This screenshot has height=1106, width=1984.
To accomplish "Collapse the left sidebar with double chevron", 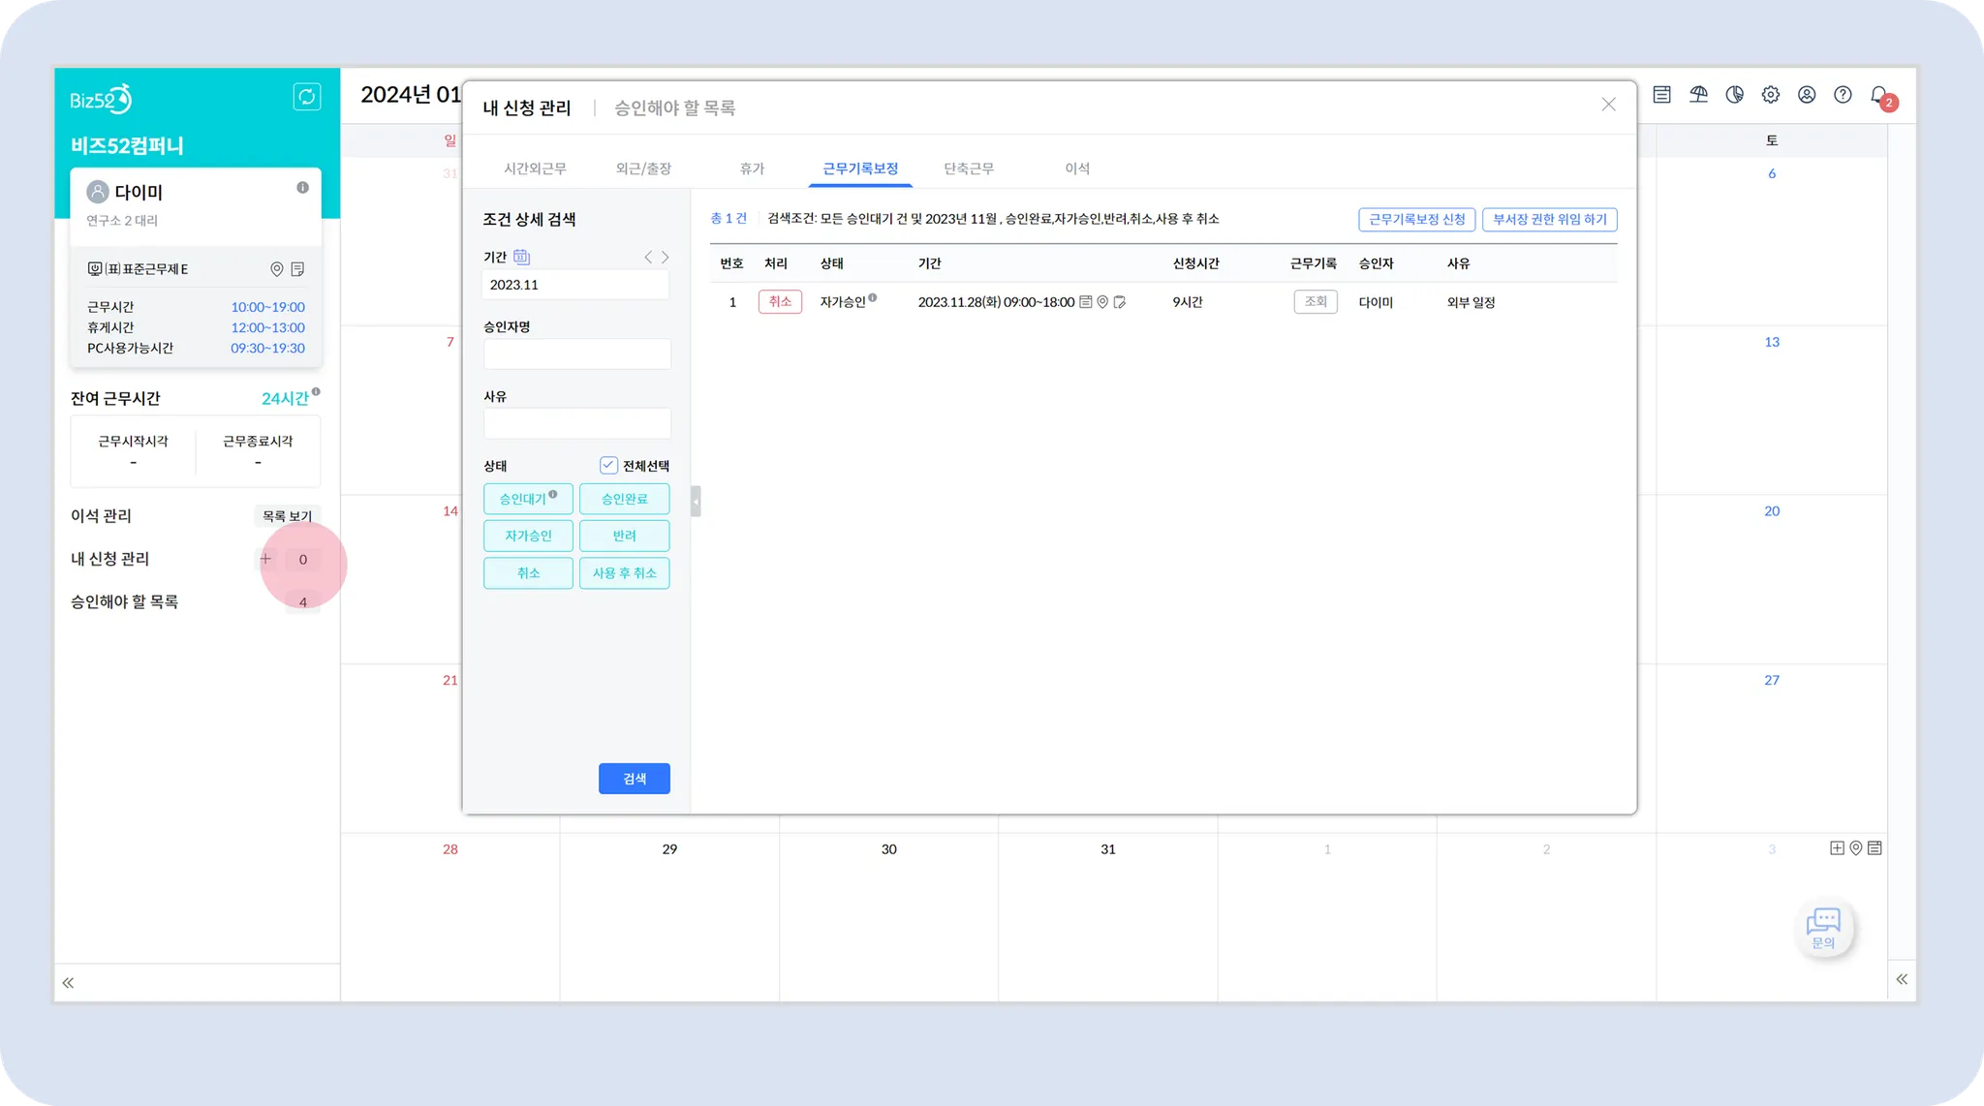I will pyautogui.click(x=68, y=983).
